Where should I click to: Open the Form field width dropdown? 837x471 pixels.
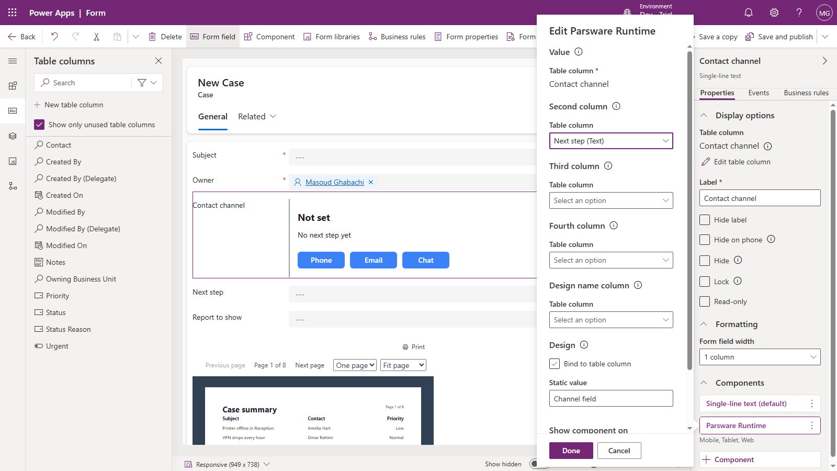pos(760,357)
